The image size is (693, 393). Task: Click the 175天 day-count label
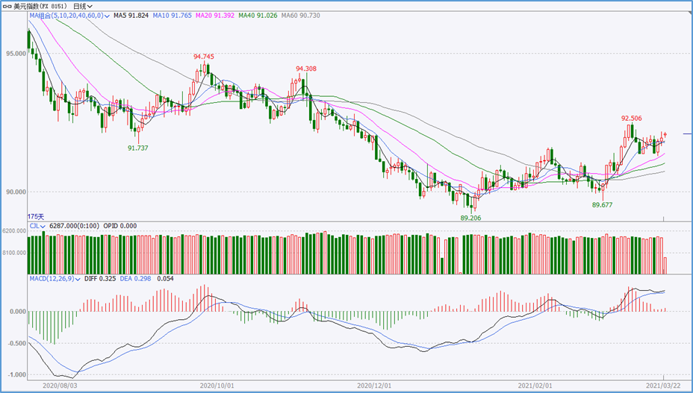[x=36, y=216]
